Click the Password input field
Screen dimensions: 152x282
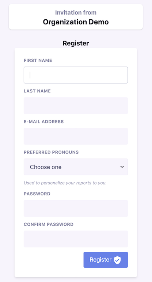76,208
